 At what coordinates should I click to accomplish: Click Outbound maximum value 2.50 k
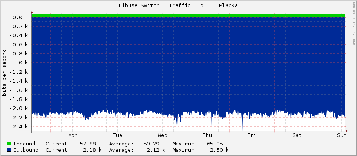click(x=219, y=150)
